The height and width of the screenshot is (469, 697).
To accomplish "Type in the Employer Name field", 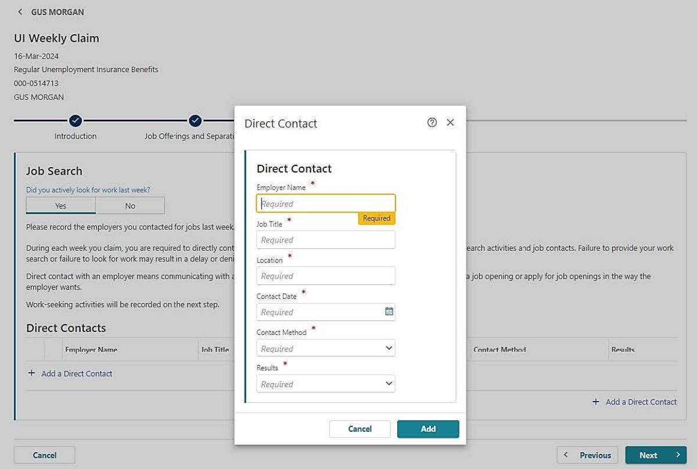I will click(x=325, y=204).
